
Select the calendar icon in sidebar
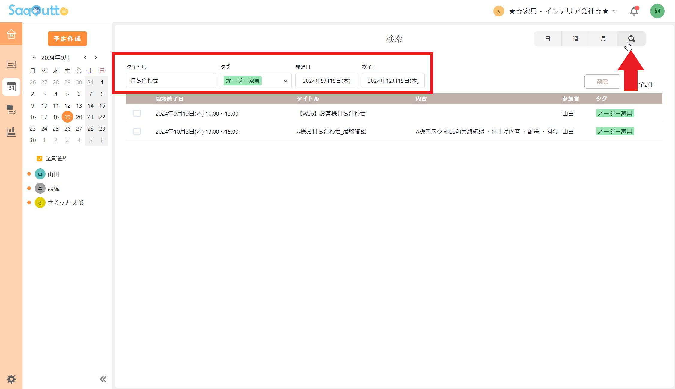pyautogui.click(x=11, y=87)
